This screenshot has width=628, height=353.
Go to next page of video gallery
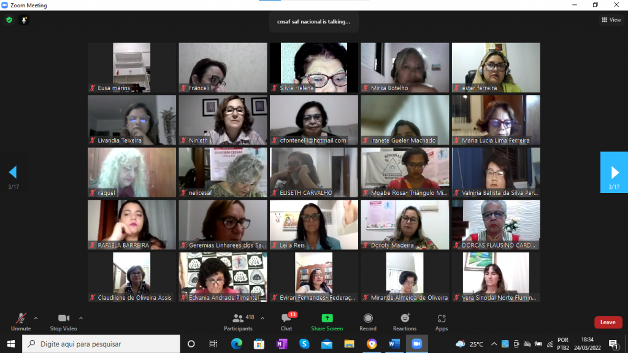[x=615, y=172]
